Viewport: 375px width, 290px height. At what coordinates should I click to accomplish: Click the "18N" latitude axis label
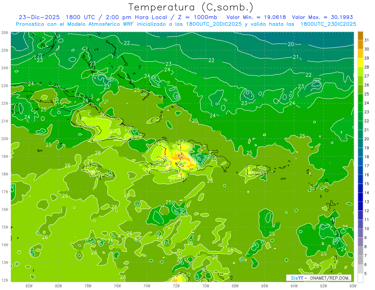coord(4,174)
